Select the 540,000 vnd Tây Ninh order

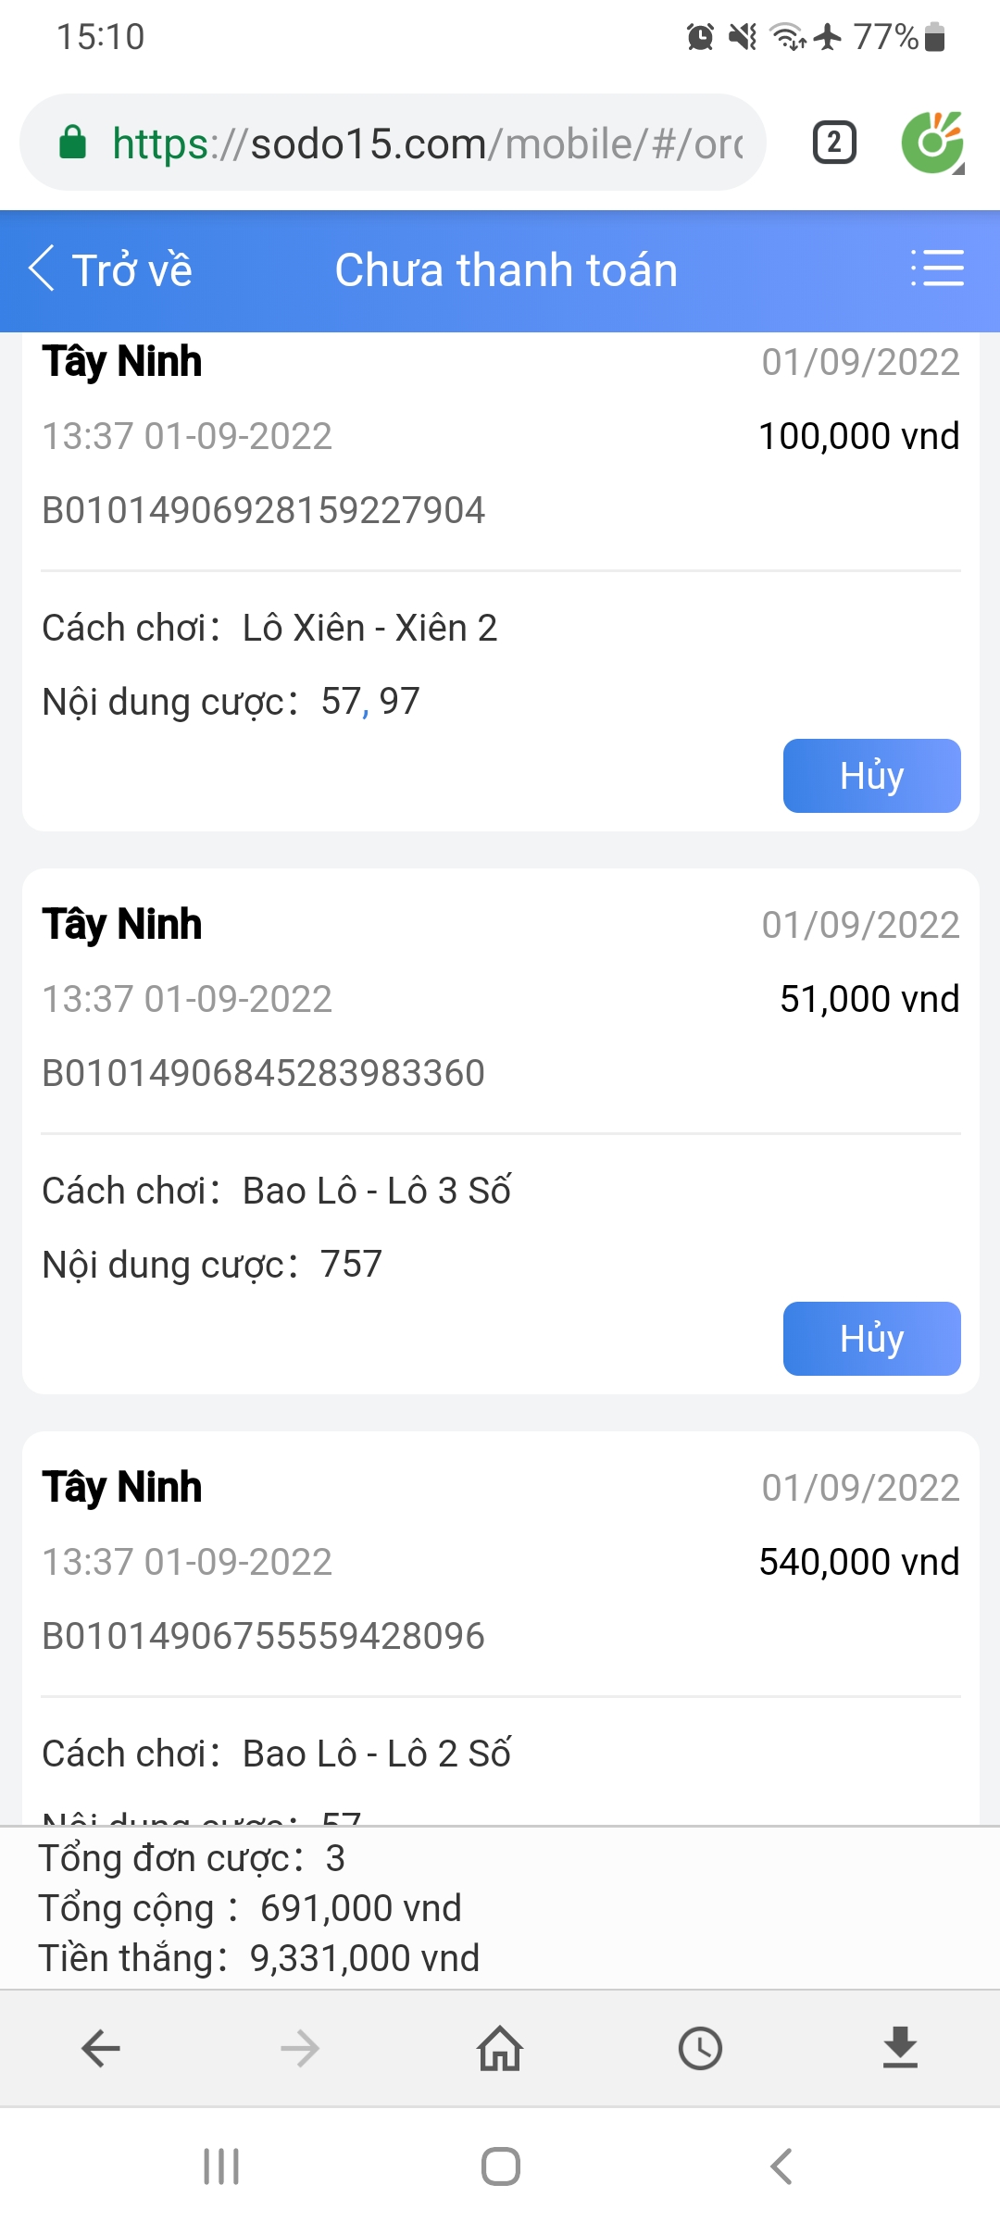click(x=500, y=1562)
